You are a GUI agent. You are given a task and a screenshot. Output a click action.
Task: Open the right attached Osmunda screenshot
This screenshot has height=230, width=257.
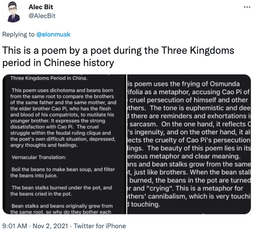tap(189, 144)
